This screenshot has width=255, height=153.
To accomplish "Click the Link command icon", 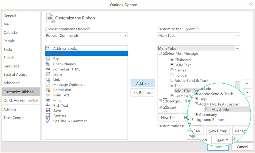I will pos(48,79).
